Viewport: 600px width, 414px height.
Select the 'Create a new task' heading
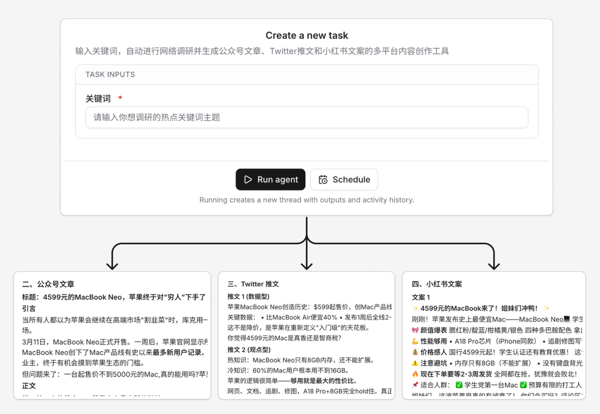tap(306, 35)
